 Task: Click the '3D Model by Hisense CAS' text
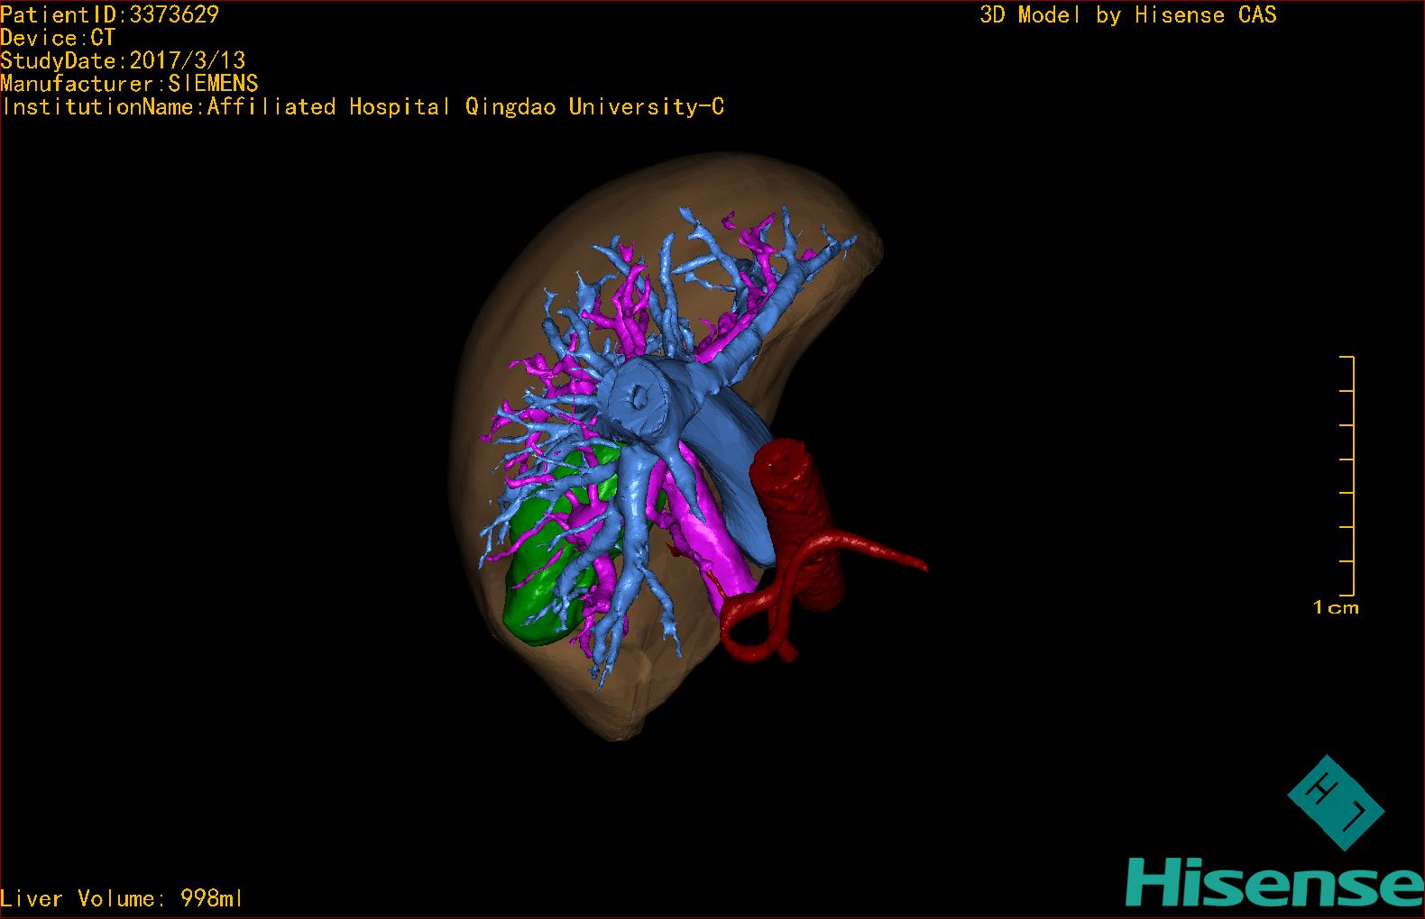[x=1128, y=14]
